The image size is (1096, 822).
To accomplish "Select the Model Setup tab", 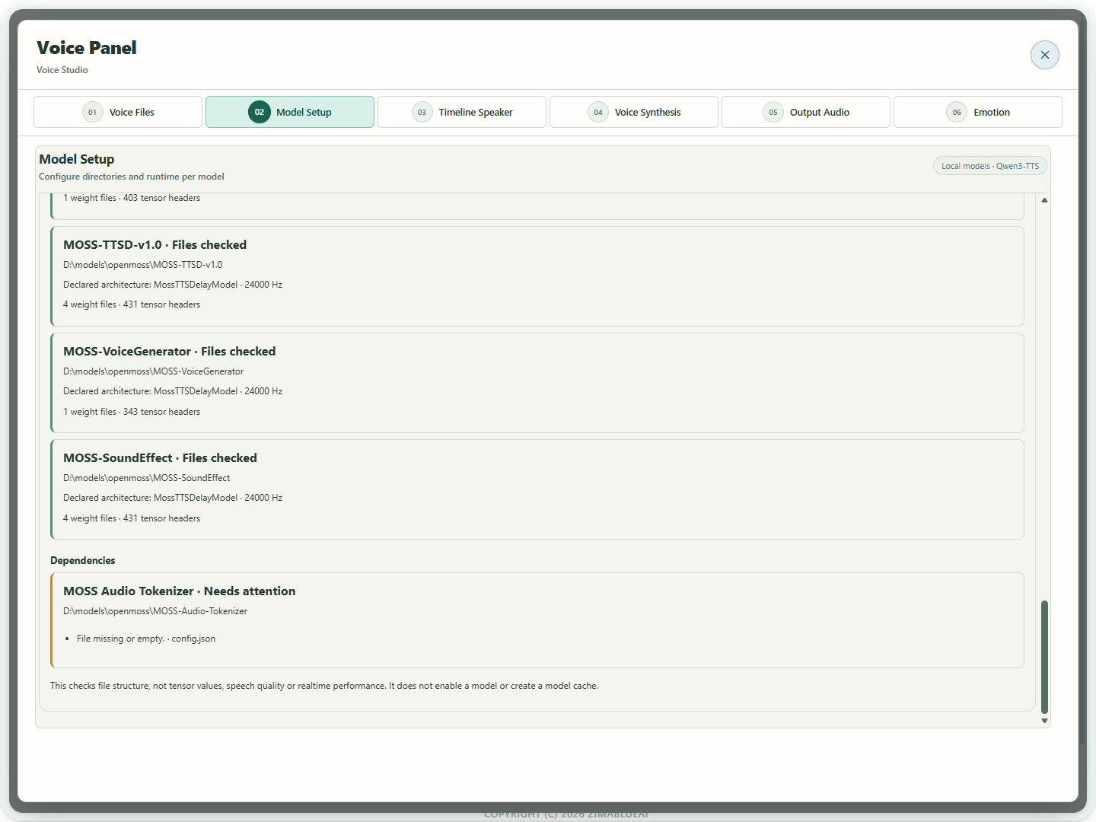I will point(290,112).
